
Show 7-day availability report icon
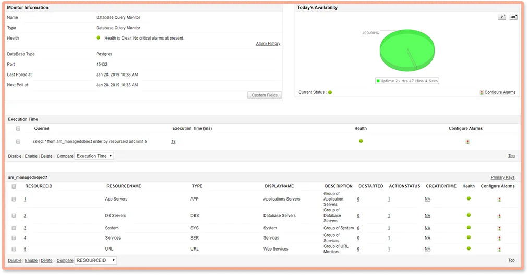click(502, 17)
